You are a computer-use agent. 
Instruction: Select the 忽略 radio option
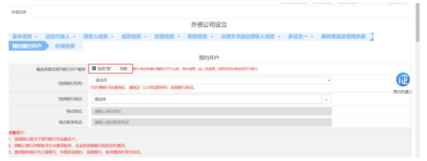[116, 68]
